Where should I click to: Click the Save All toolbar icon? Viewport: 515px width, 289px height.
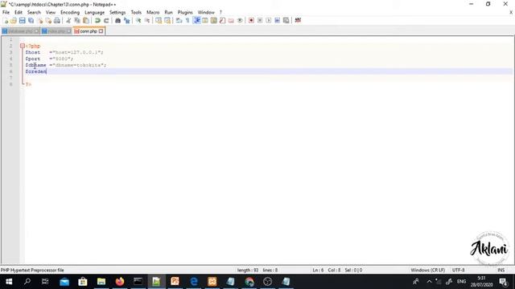click(x=31, y=21)
